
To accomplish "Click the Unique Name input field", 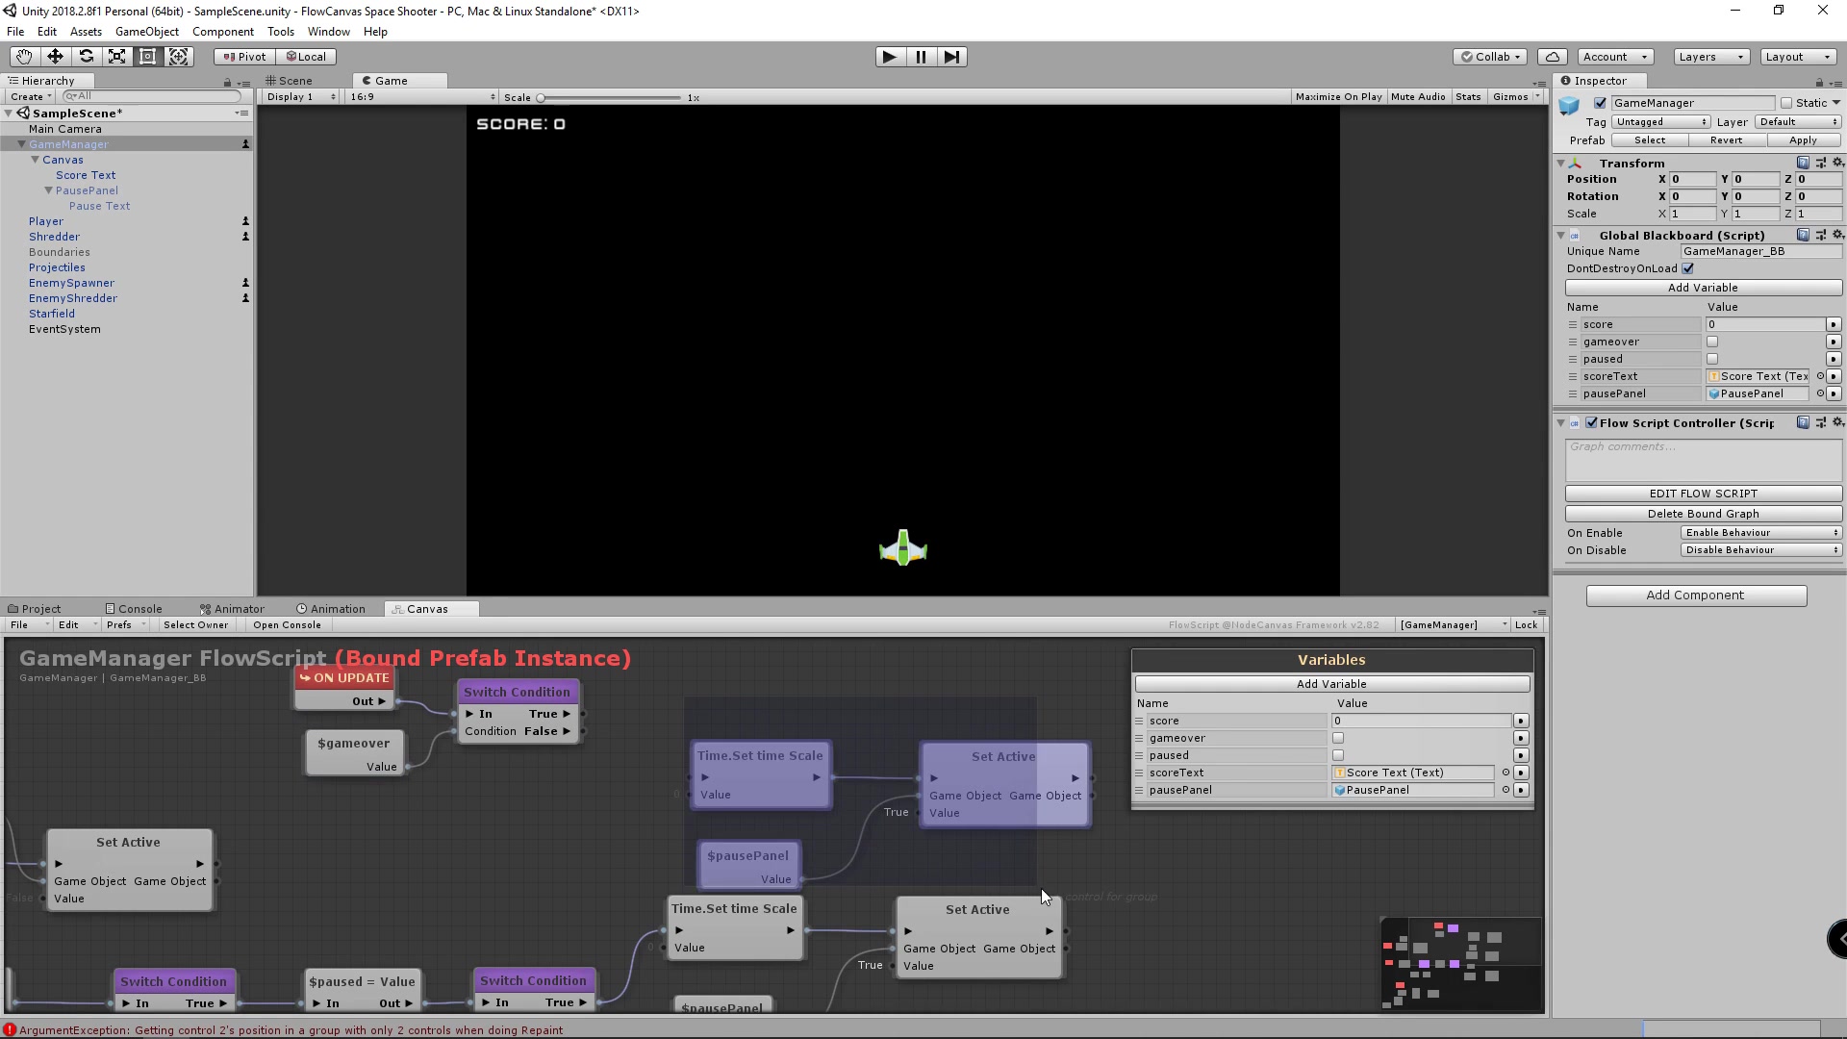I will pyautogui.click(x=1759, y=251).
